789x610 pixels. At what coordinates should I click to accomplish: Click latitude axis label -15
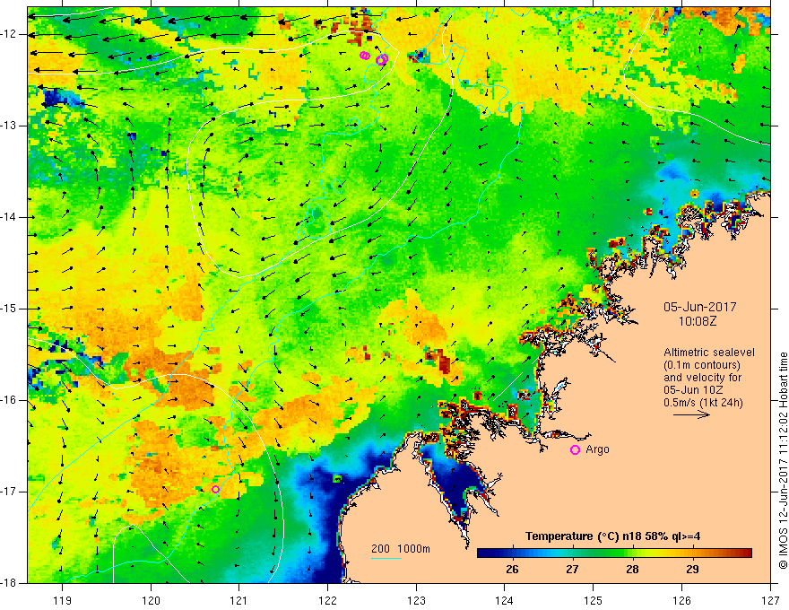pos(9,309)
